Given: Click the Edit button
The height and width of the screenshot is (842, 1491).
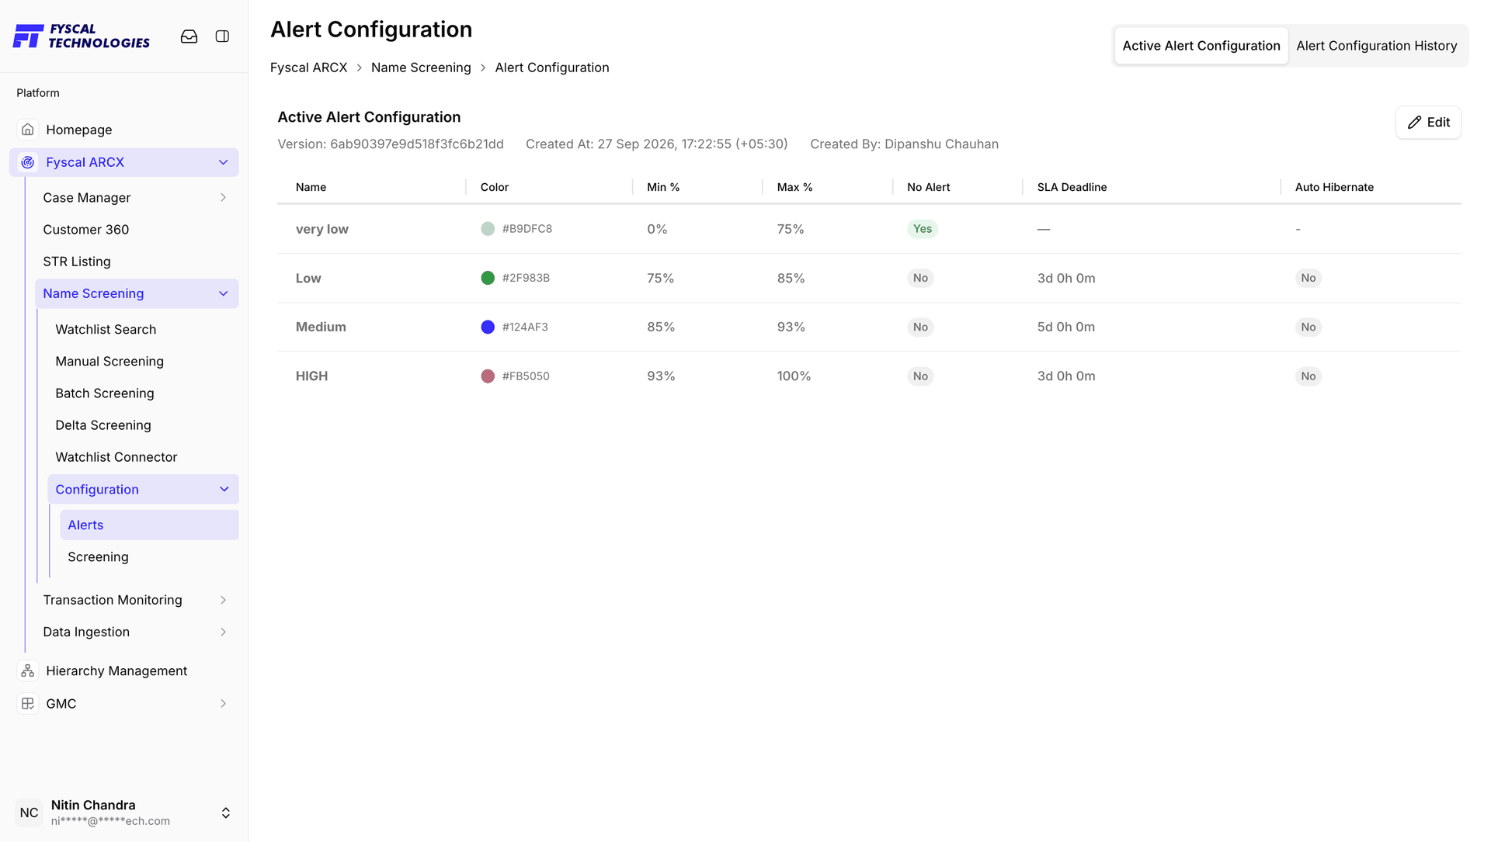Looking at the screenshot, I should (x=1428, y=123).
